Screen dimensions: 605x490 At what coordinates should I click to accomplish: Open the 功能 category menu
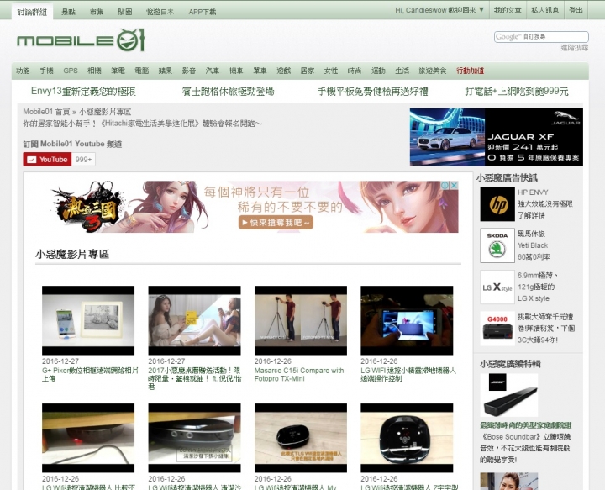tap(23, 71)
